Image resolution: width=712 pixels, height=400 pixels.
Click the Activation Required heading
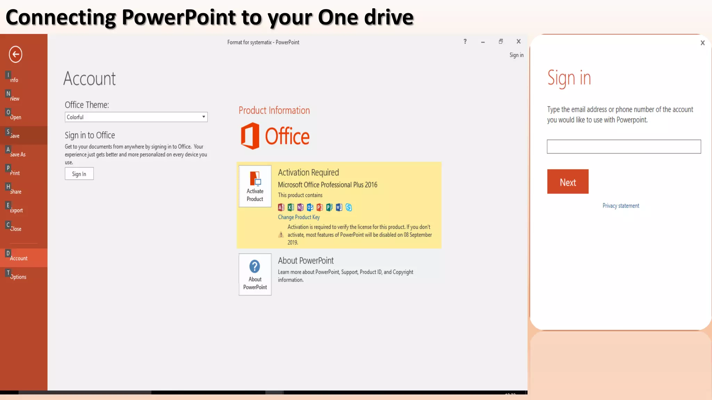tap(308, 172)
